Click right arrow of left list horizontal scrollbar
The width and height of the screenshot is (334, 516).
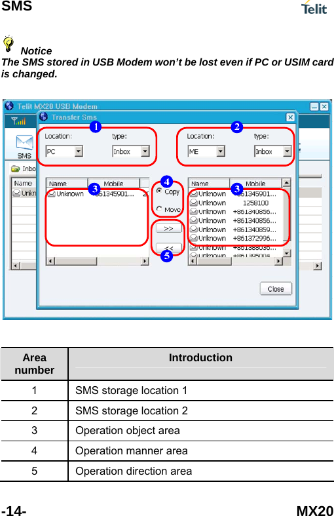[145, 262]
